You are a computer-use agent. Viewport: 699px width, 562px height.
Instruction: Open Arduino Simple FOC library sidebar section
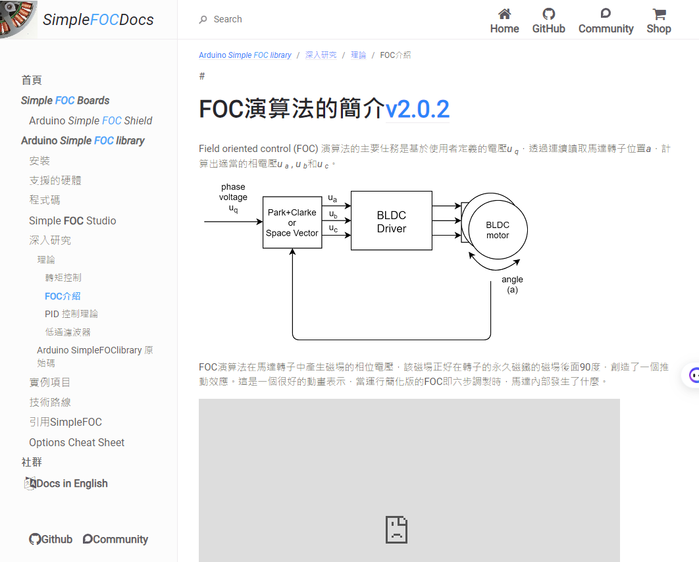click(x=83, y=141)
